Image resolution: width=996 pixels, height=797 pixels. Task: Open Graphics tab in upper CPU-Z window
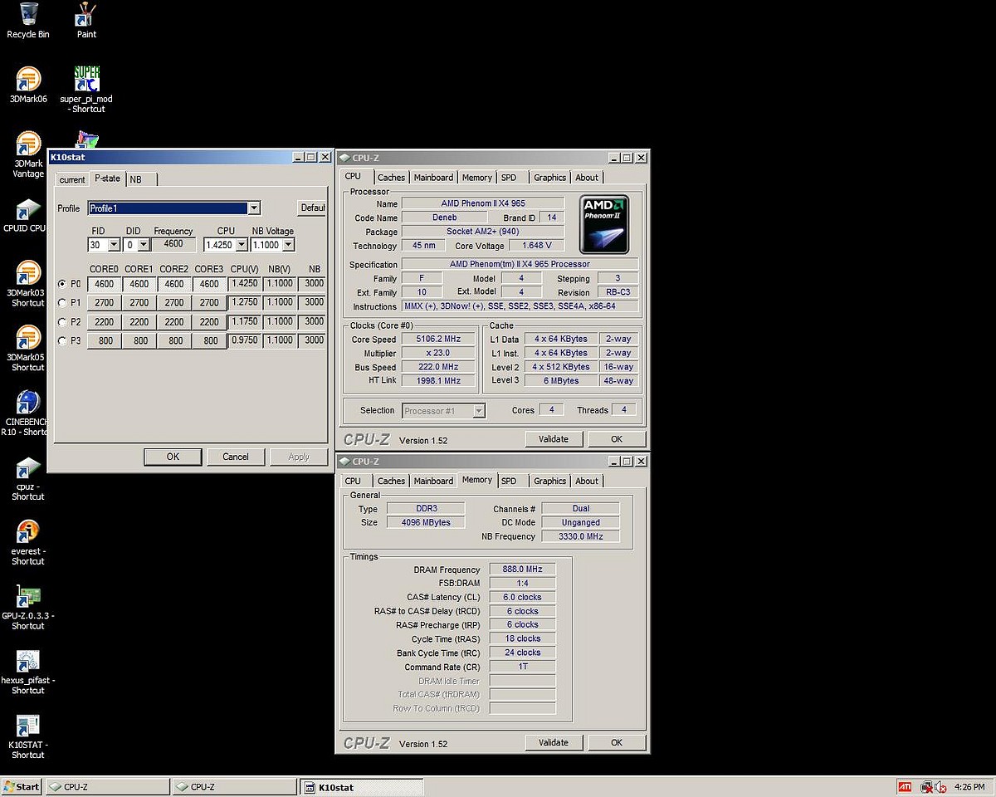[549, 178]
